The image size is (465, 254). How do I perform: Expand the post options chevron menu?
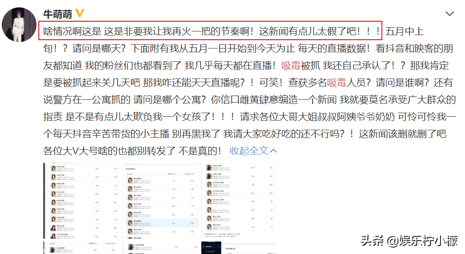click(x=450, y=14)
